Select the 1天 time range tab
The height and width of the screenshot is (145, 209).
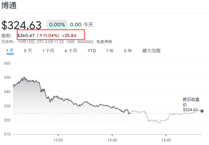click(x=10, y=51)
